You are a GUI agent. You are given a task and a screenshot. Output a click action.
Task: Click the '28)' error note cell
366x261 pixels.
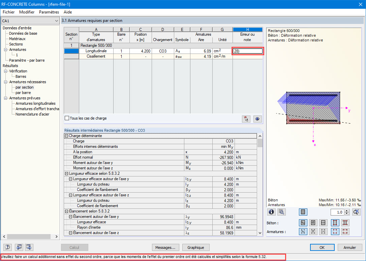pos(248,51)
